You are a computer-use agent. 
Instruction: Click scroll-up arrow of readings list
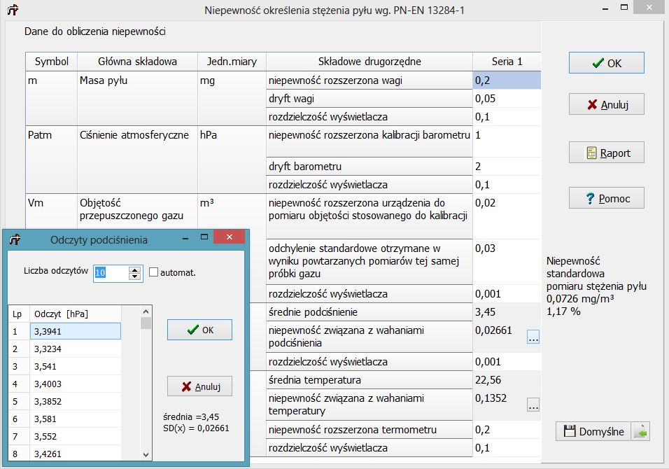(146, 311)
